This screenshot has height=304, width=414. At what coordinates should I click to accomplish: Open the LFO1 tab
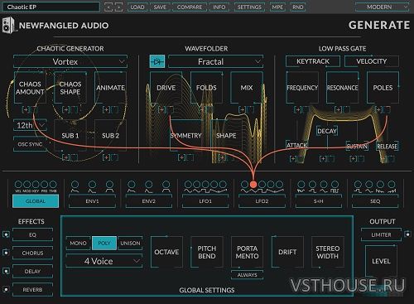click(x=205, y=201)
